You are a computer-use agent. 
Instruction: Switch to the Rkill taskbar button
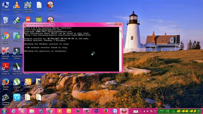point(124,111)
